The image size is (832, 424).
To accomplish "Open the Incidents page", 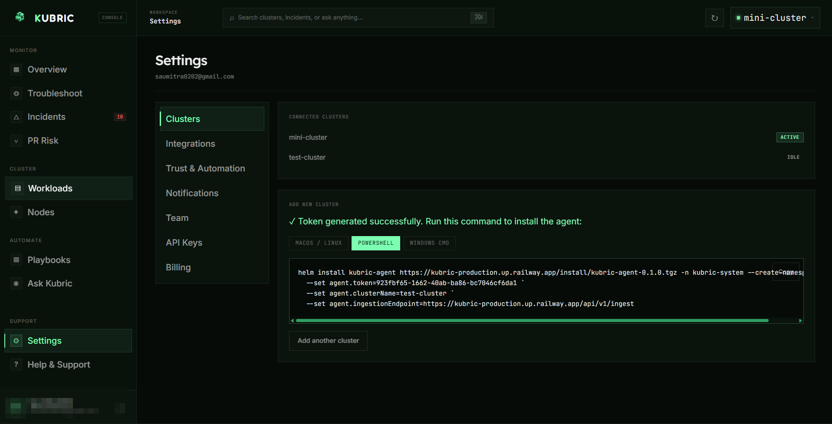I will (x=69, y=117).
